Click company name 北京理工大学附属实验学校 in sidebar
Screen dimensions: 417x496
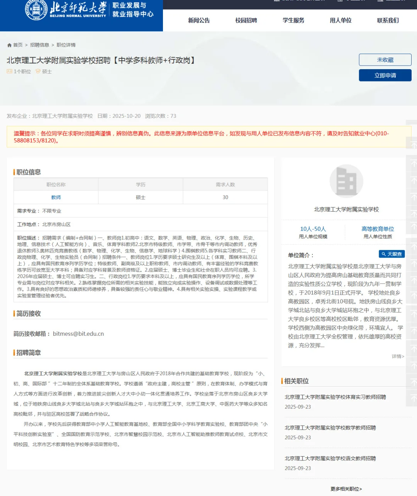346,209
